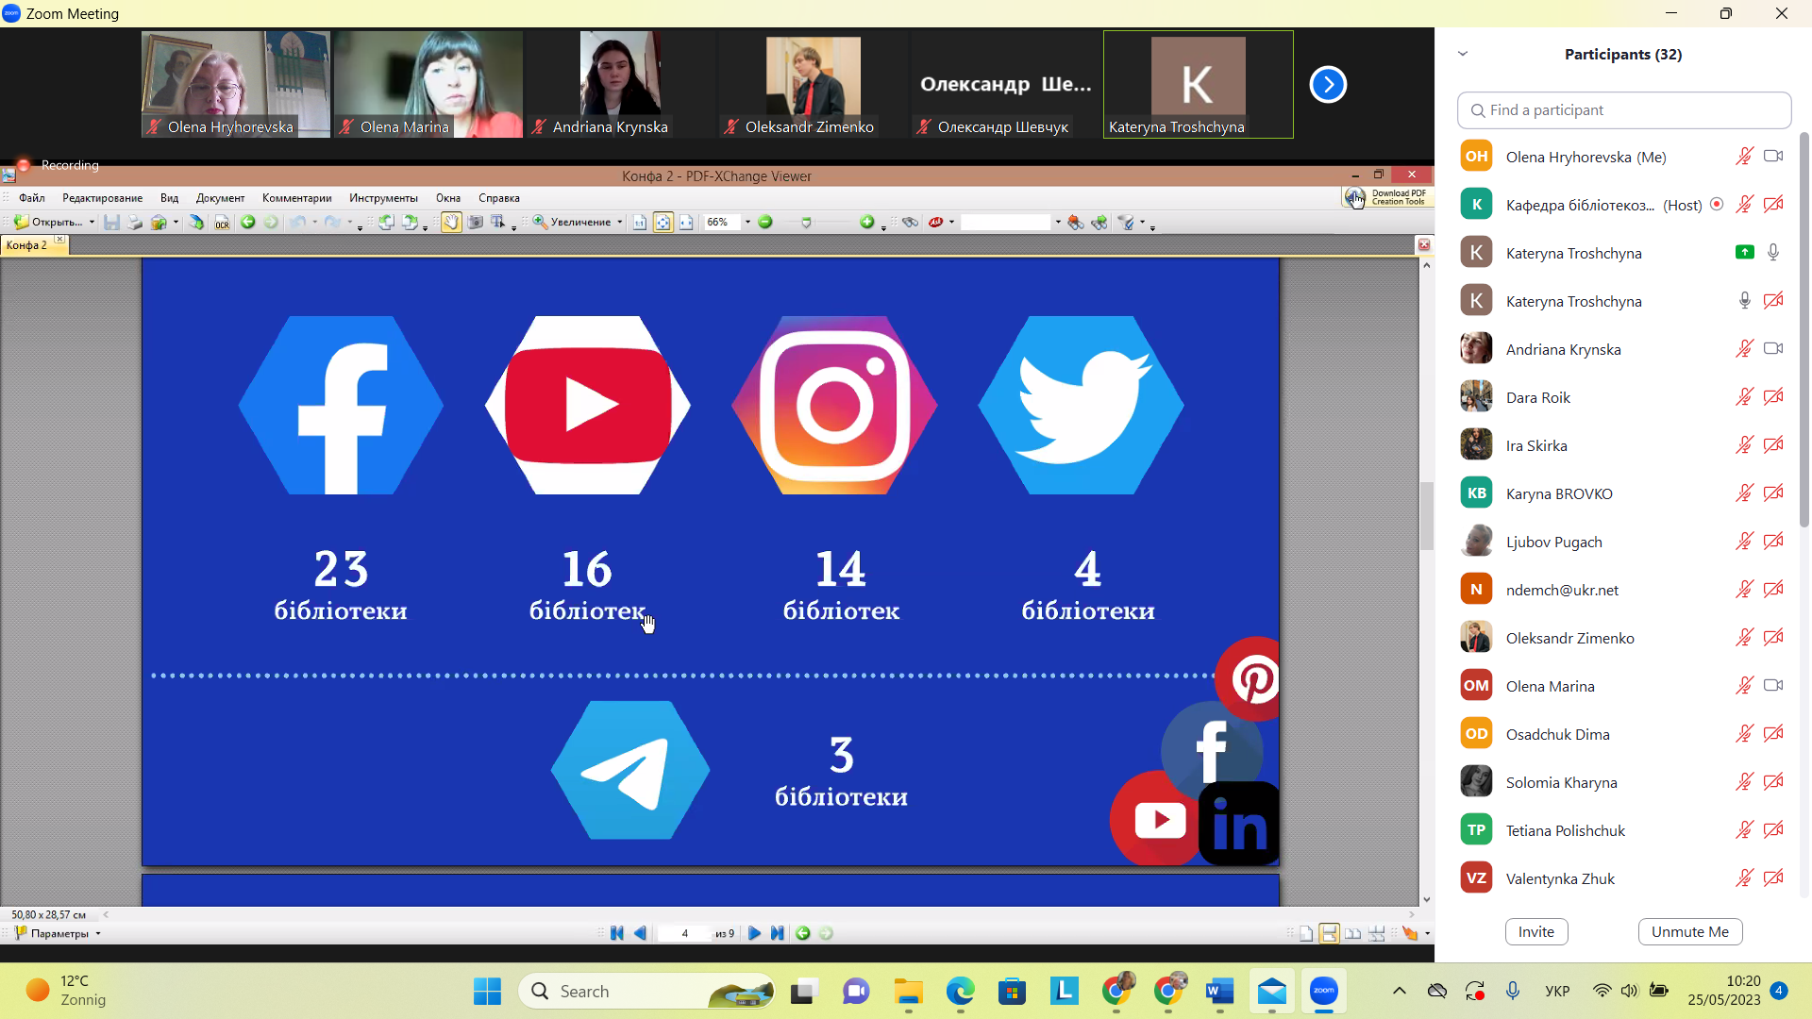Click the print icon in PDF viewer
Screen dimensions: 1812x1019
point(135,223)
